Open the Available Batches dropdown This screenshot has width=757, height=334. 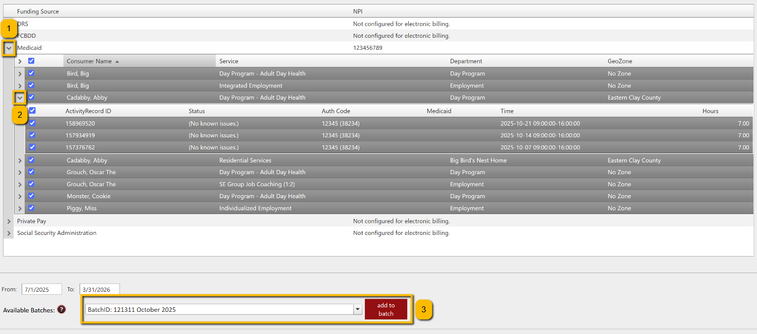[358, 310]
